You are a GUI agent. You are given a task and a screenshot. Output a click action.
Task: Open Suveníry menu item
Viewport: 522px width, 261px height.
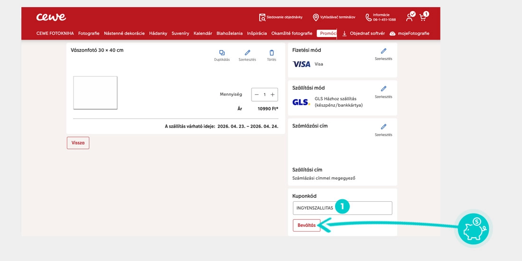[x=180, y=33]
